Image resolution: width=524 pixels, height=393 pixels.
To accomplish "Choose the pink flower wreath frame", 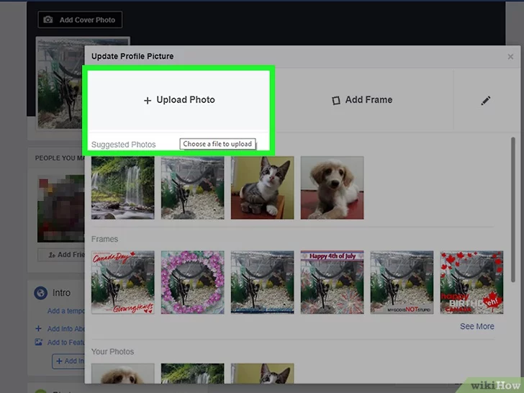I will (192, 282).
